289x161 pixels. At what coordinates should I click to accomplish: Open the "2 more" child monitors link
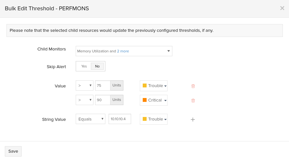click(123, 51)
